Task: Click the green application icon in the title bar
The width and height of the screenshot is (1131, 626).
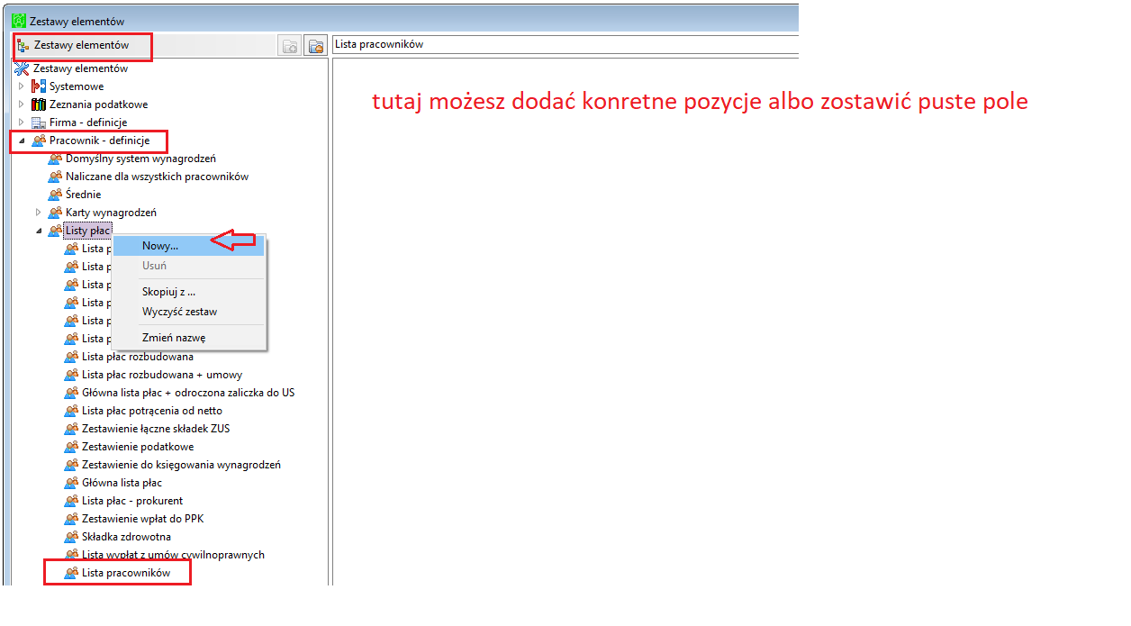Action: (19, 21)
